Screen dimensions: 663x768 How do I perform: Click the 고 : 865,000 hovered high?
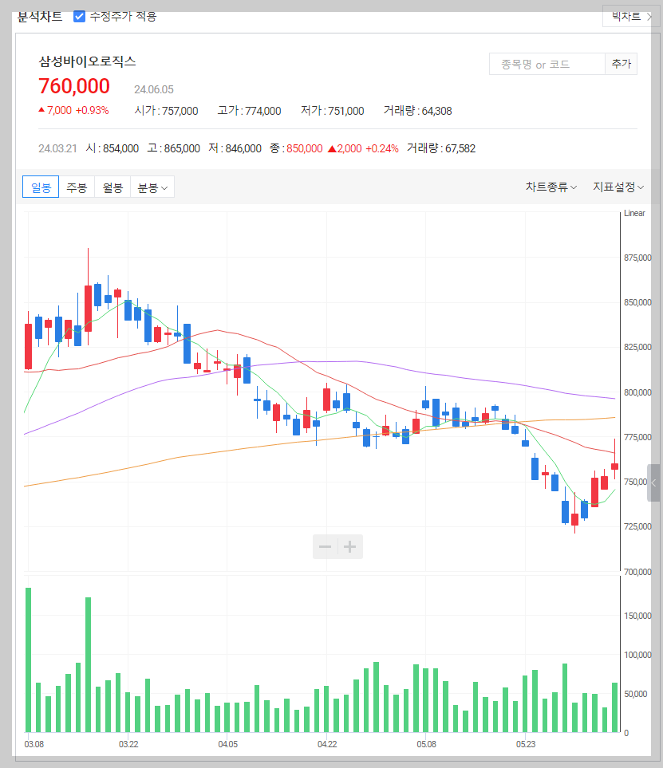click(173, 148)
